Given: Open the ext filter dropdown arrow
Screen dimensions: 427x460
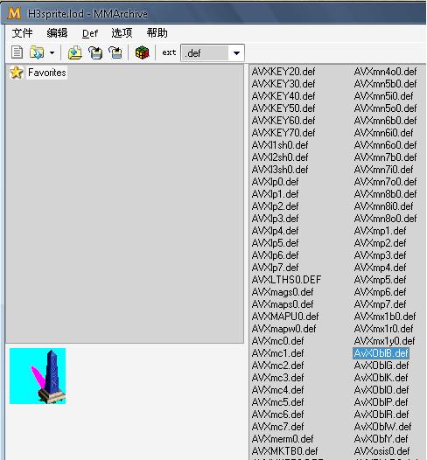Looking at the screenshot, I should pyautogui.click(x=236, y=53).
